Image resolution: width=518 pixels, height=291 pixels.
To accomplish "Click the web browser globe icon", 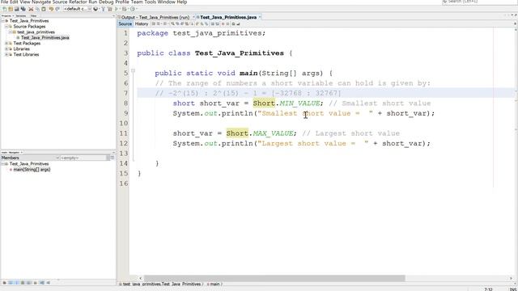I will point(96,9).
